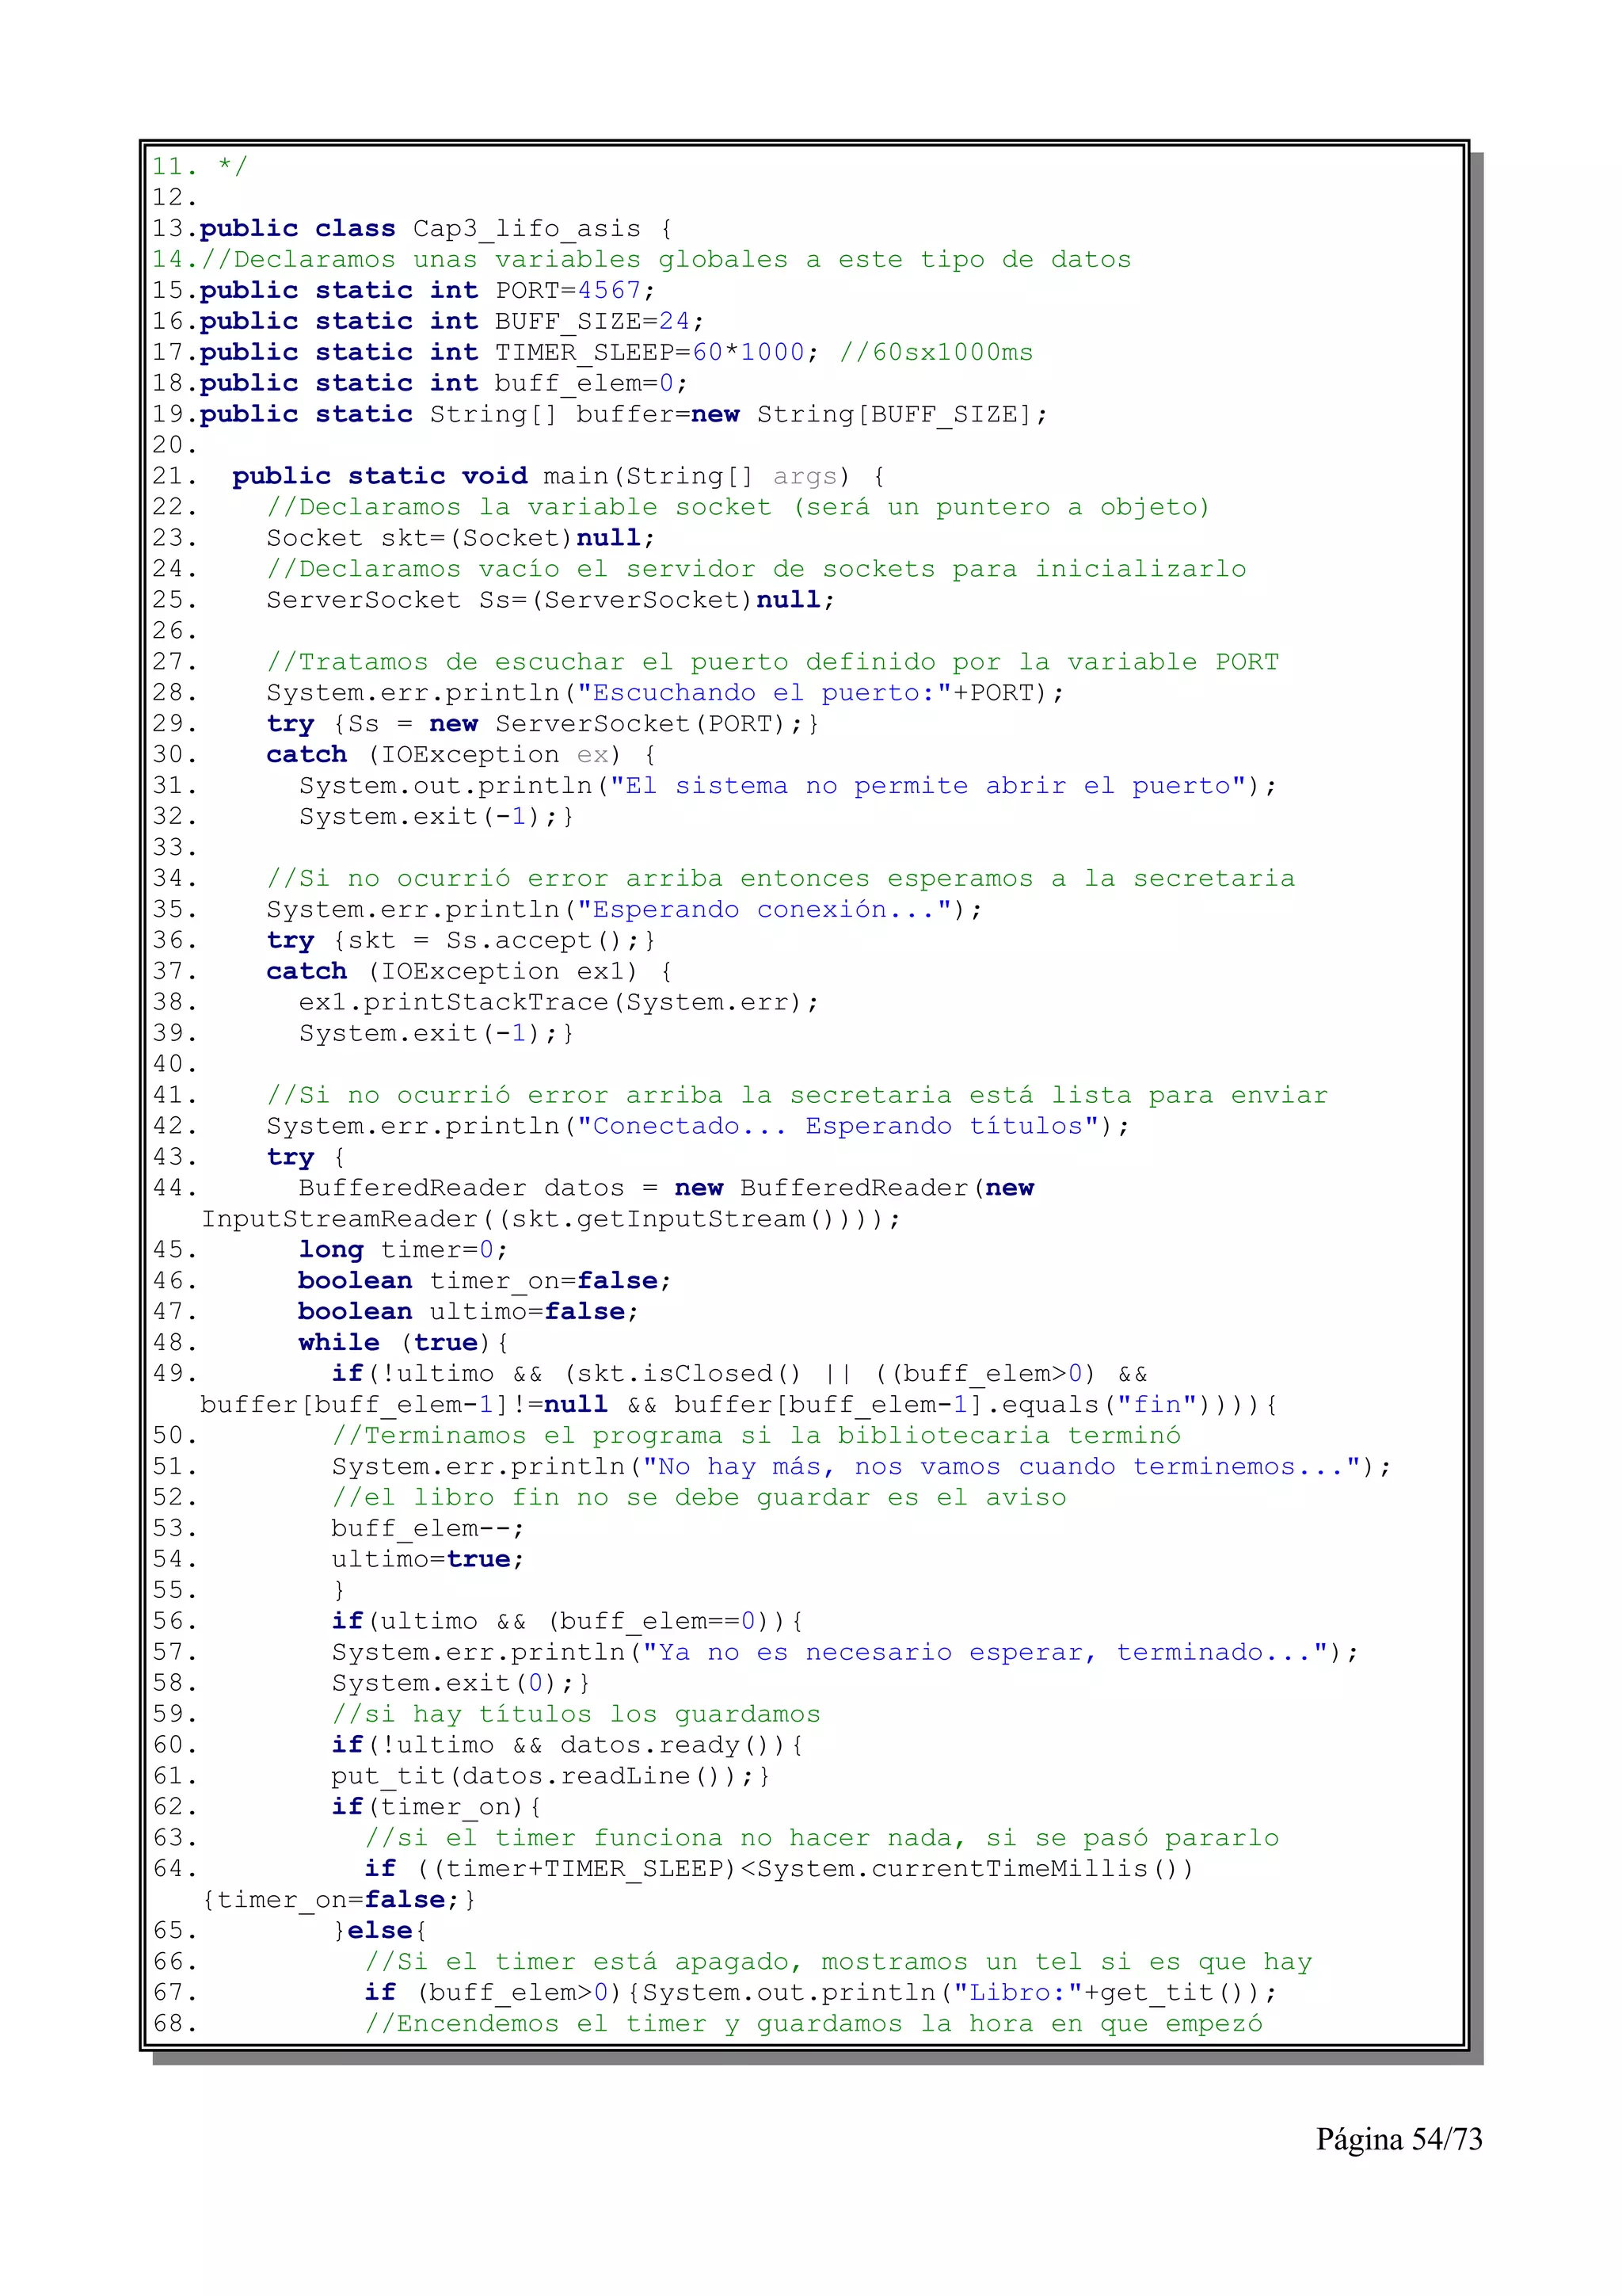Screen dimensions: 1622x2296
Task: Click the string "El sistema no permite abrir el puerto"
Action: (x=928, y=786)
